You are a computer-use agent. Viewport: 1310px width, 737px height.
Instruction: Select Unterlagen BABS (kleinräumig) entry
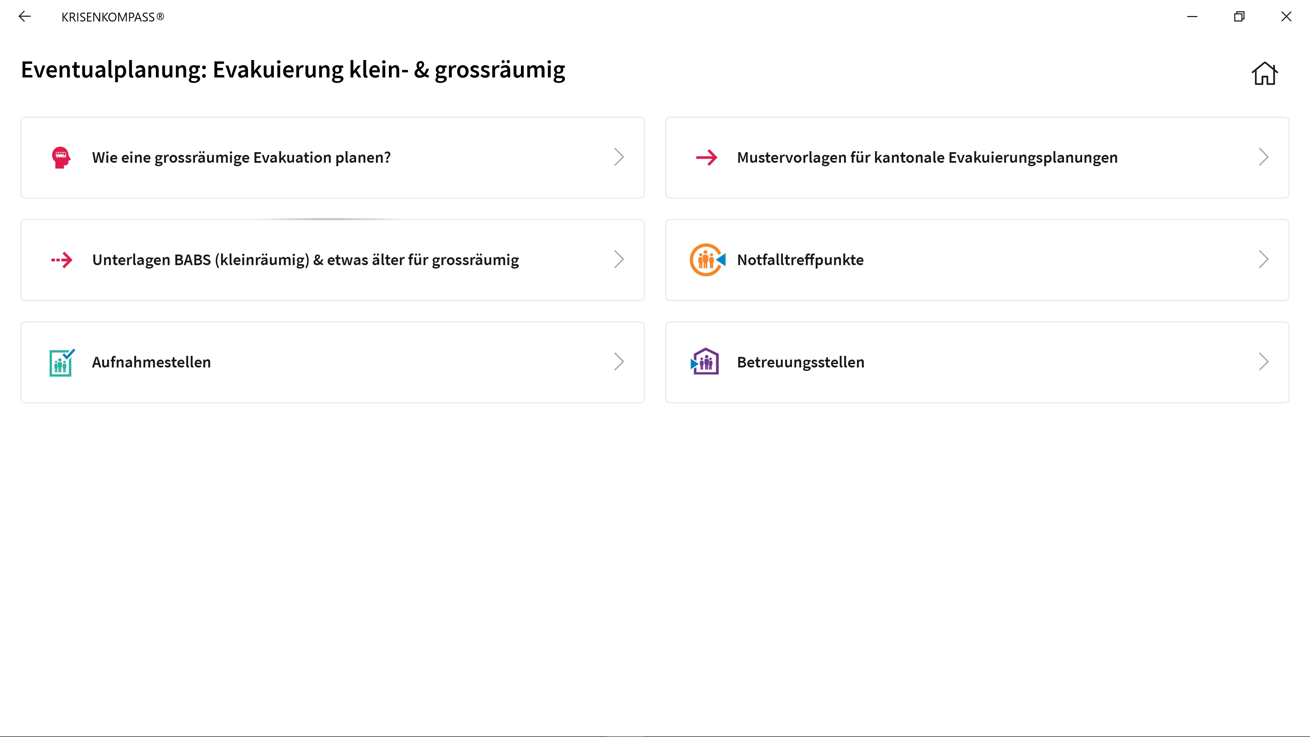pyautogui.click(x=305, y=260)
